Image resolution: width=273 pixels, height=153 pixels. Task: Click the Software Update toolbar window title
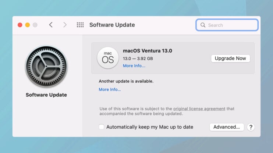point(112,25)
